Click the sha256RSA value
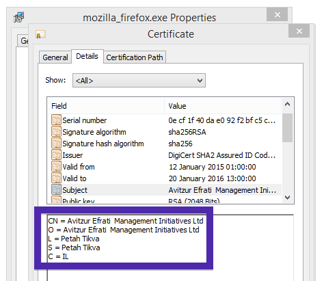 (187, 132)
